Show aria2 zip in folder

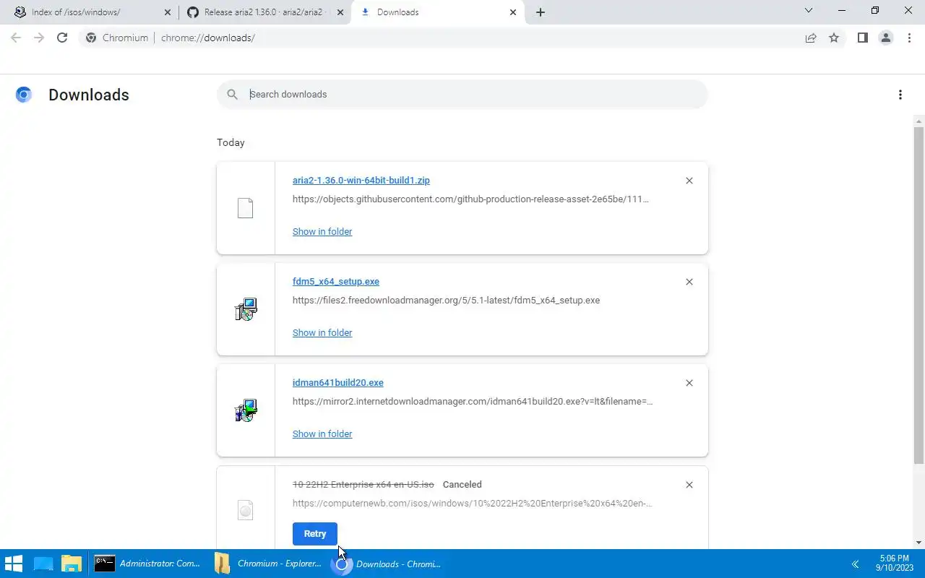[x=322, y=232]
